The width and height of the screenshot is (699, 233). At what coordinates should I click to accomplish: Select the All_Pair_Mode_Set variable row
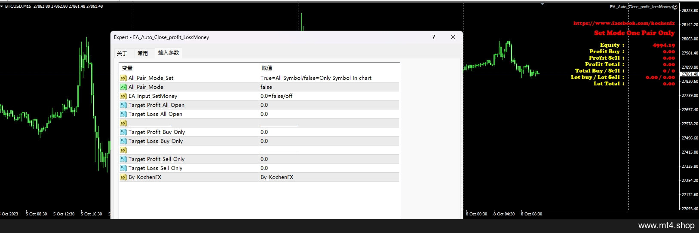(x=259, y=78)
